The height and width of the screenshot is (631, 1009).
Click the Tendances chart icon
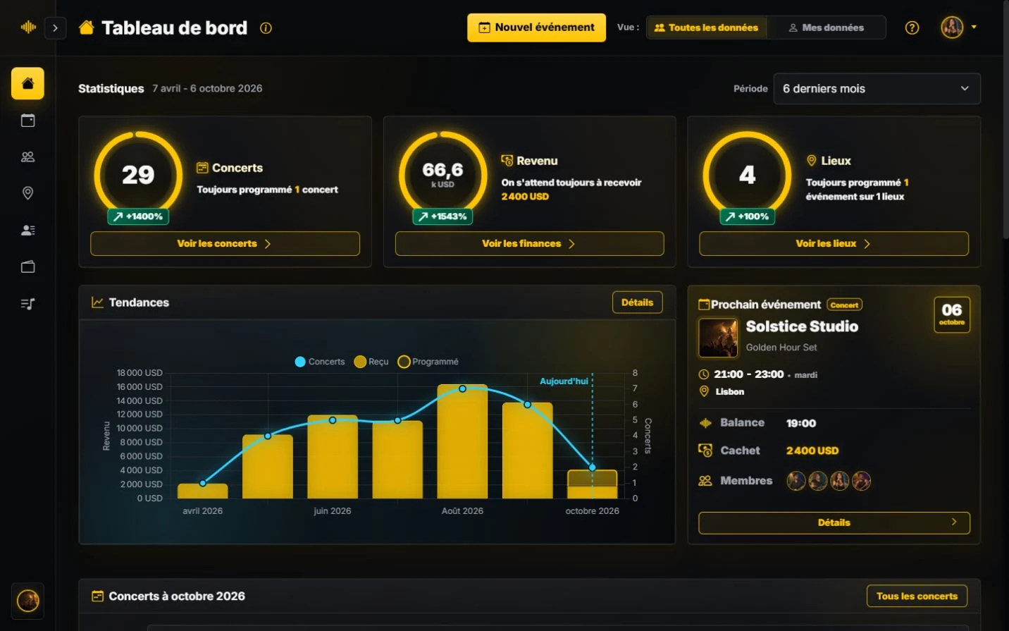click(x=97, y=302)
